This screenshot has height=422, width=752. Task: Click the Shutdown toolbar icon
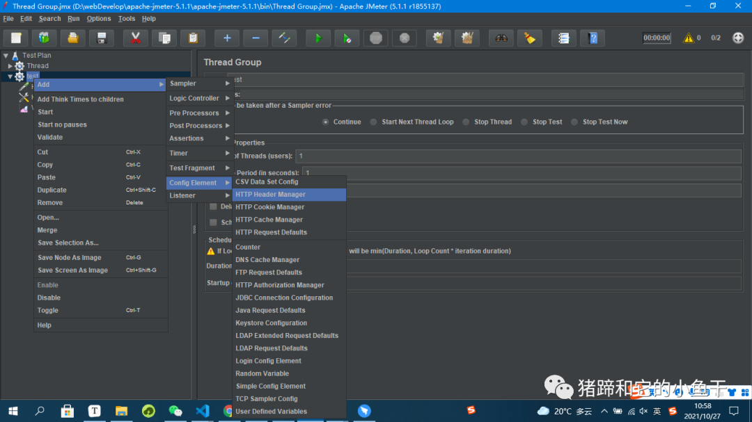point(405,38)
